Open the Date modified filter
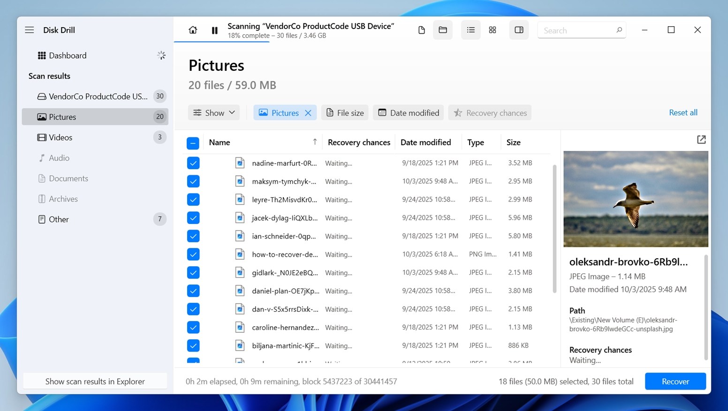Screen dimensions: 728x411 (408, 113)
